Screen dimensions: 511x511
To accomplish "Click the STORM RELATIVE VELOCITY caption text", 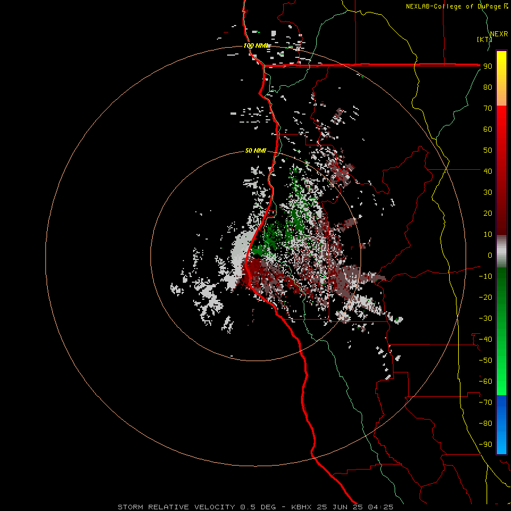I will pos(176,507).
